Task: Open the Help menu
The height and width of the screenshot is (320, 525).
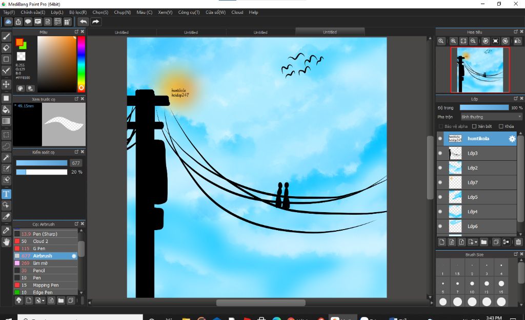Action: pos(253,12)
